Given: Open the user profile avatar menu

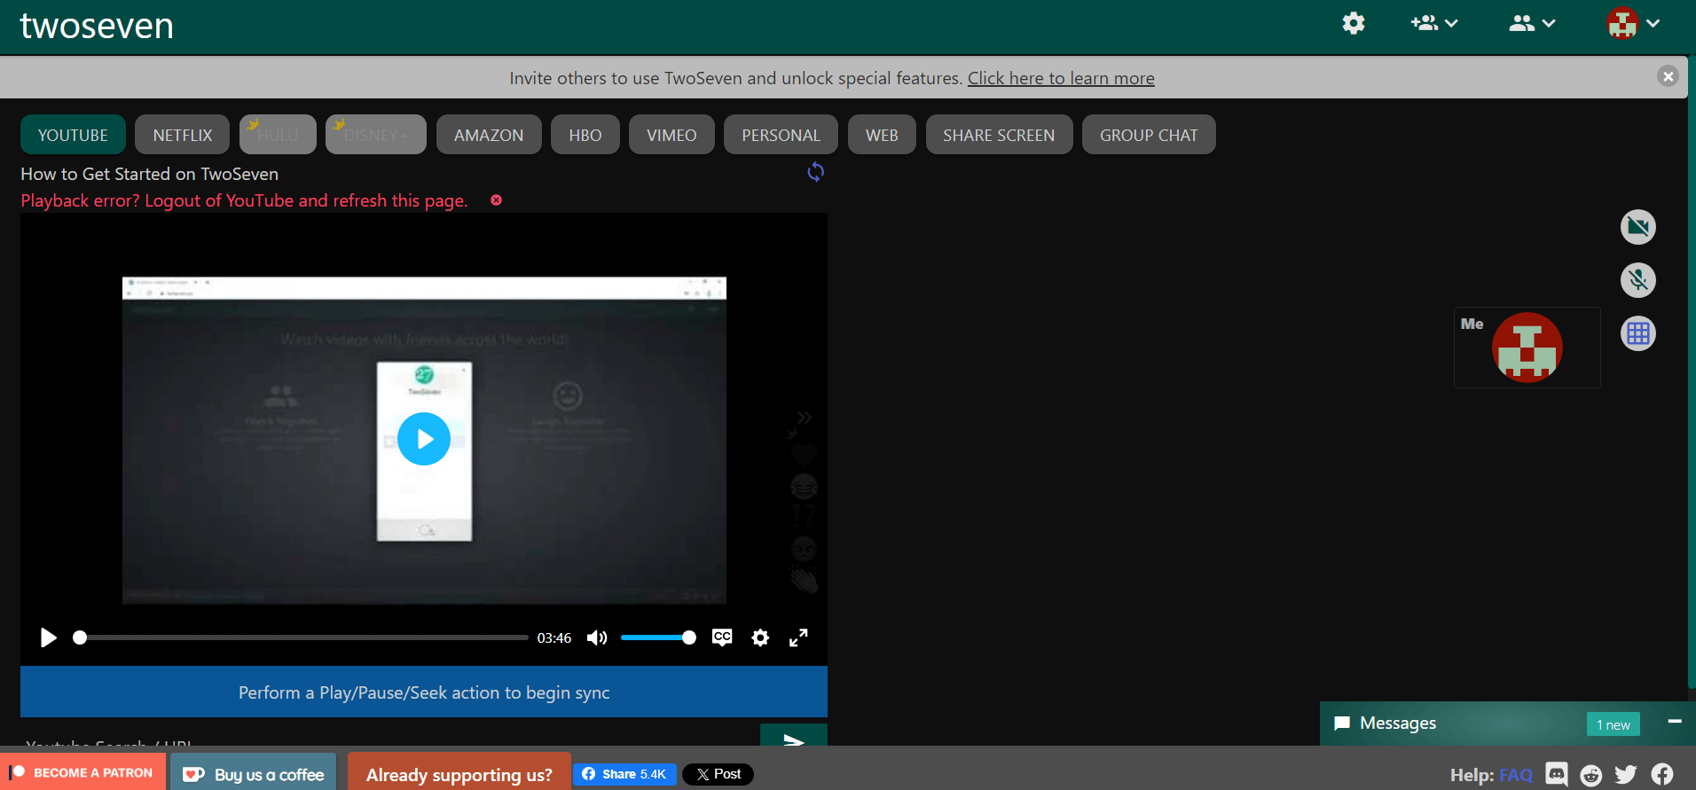Looking at the screenshot, I should pos(1632,23).
